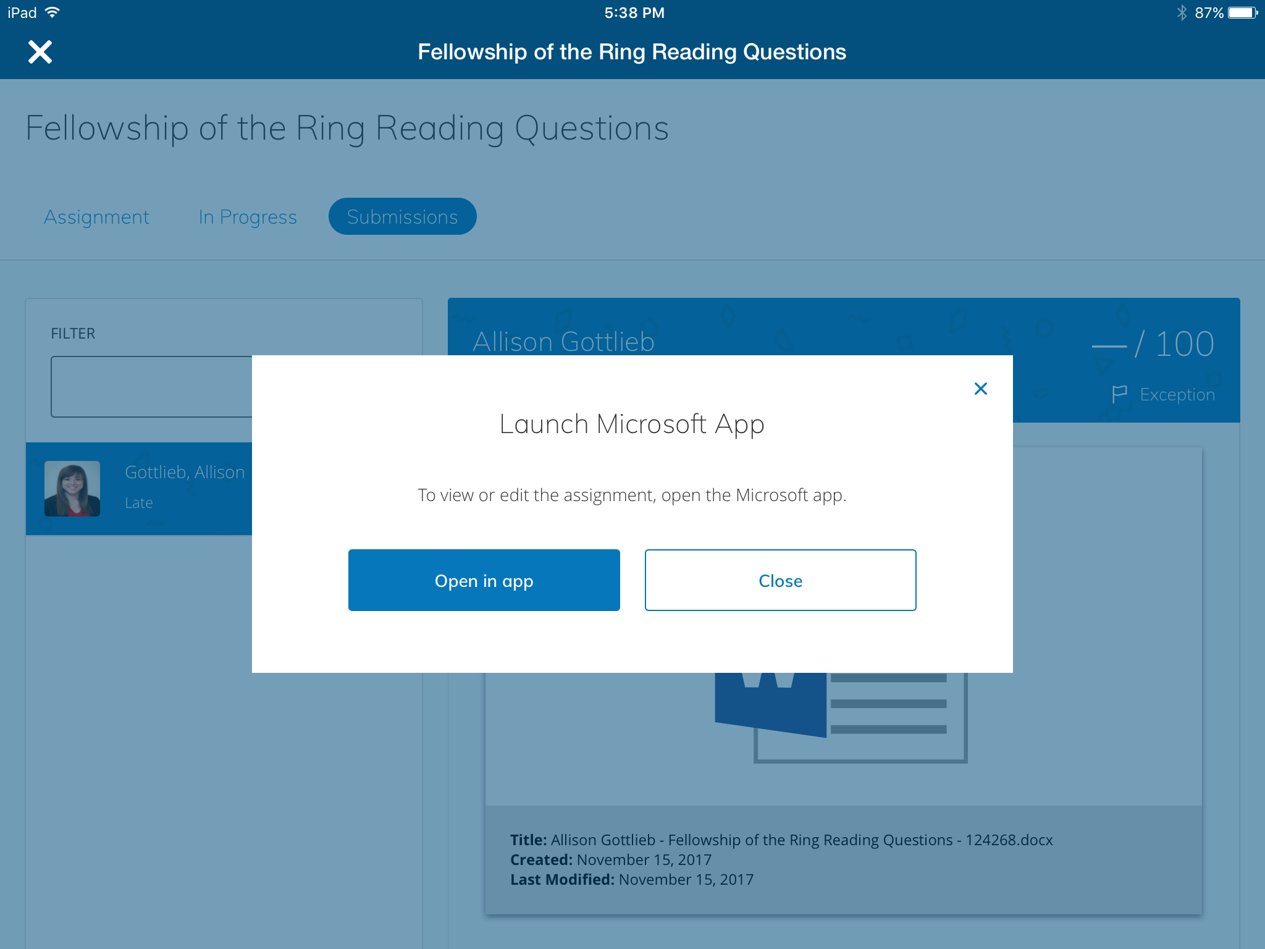Close the assignment view with the white X
The height and width of the screenshot is (949, 1265).
point(40,52)
